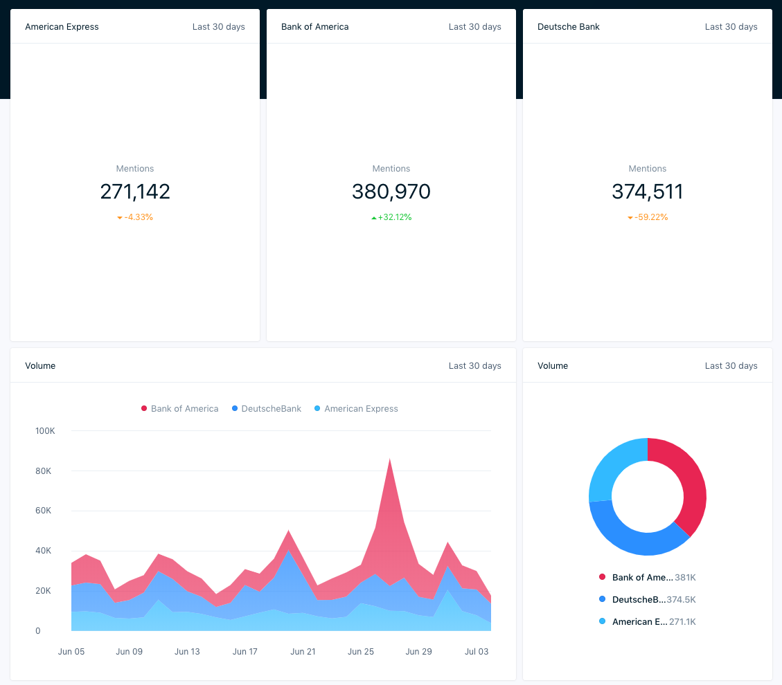Viewport: 782px width, 685px height.
Task: Click the 380,970 mentions value
Action: pos(391,191)
